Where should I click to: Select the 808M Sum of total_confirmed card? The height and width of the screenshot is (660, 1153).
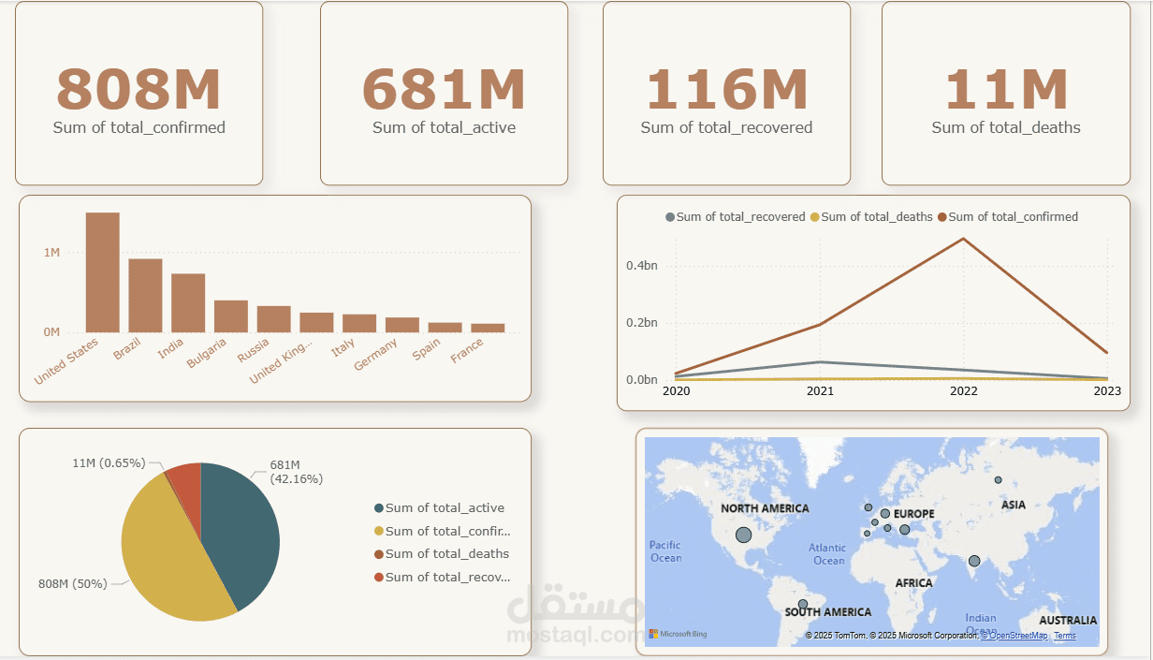[138, 92]
